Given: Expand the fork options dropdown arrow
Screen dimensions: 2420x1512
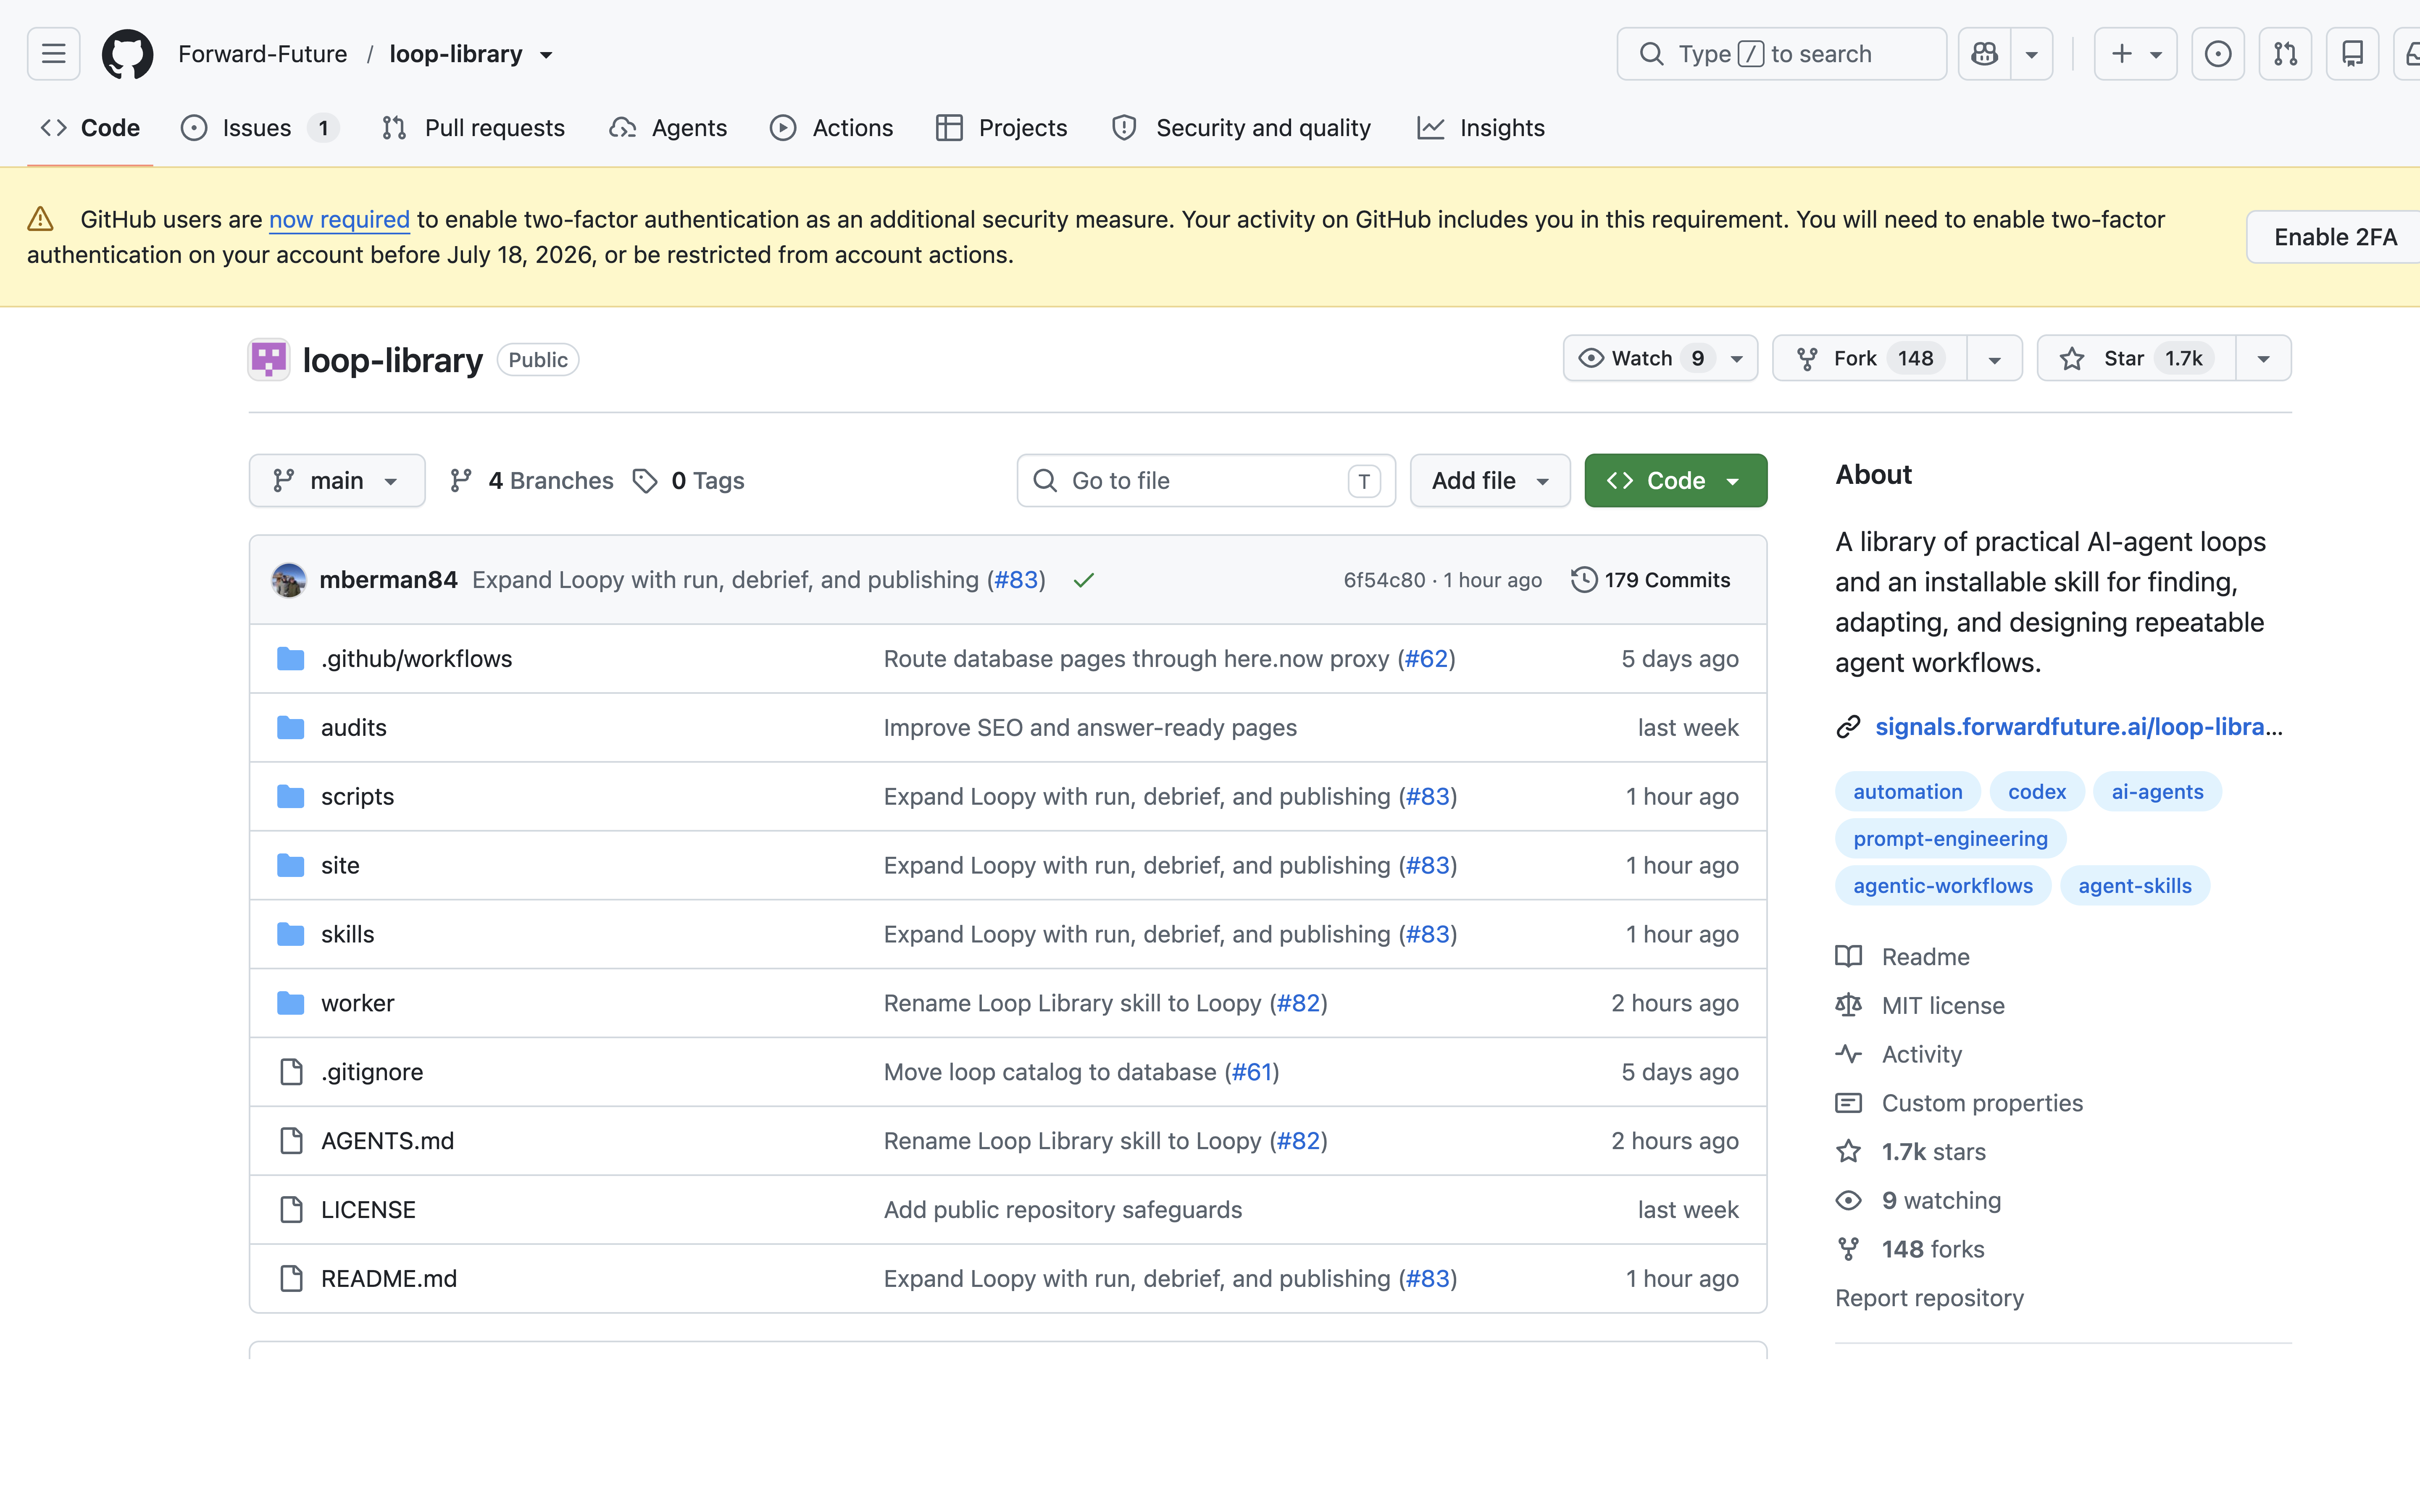Looking at the screenshot, I should point(1994,358).
